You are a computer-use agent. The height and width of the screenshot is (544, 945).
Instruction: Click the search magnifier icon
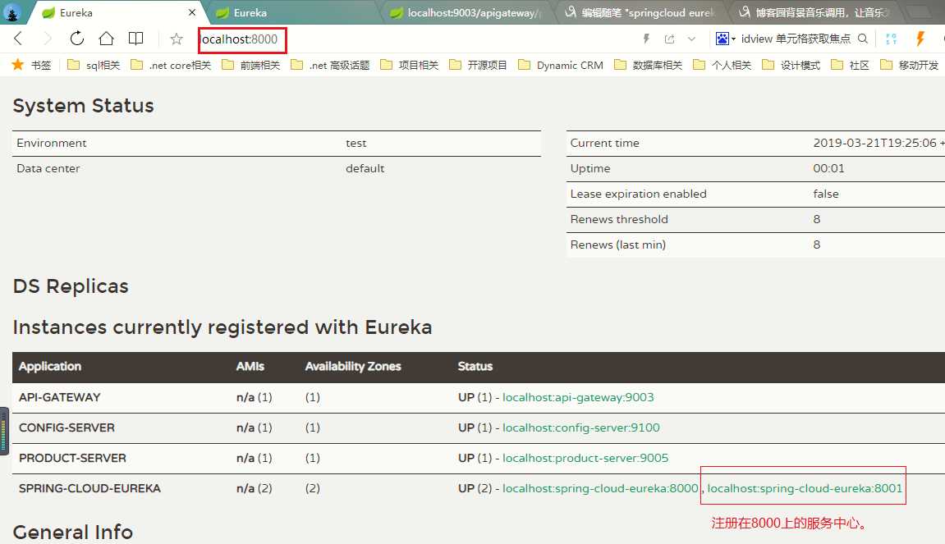click(x=863, y=39)
